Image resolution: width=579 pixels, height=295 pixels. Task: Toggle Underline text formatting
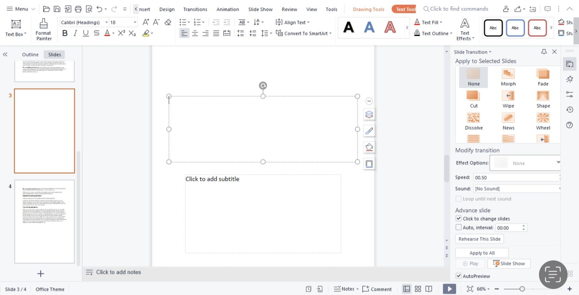click(86, 33)
